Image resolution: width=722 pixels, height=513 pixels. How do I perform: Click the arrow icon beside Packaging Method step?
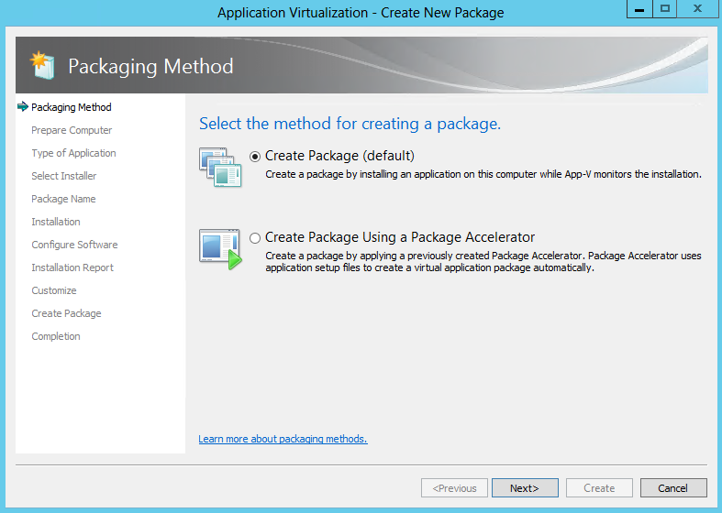(x=23, y=106)
